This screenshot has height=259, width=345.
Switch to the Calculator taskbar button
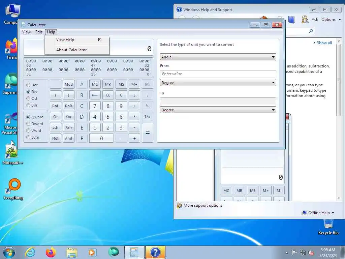[x=134, y=252]
